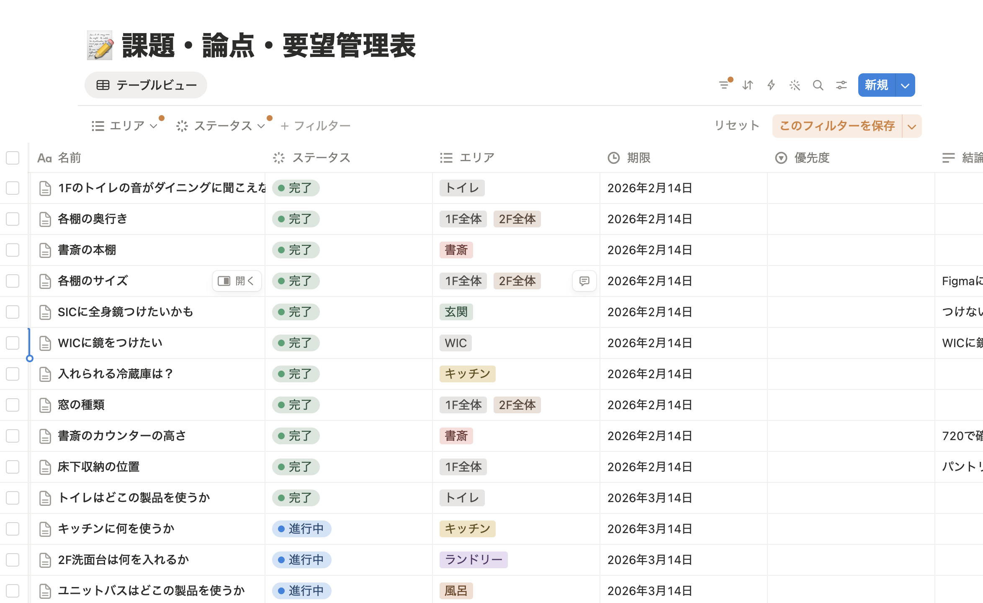The width and height of the screenshot is (983, 603).
Task: Select the テーブルビュー view tab
Action: pyautogui.click(x=146, y=85)
